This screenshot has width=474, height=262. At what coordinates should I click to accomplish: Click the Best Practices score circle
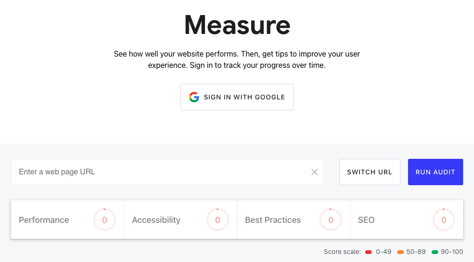tap(331, 220)
